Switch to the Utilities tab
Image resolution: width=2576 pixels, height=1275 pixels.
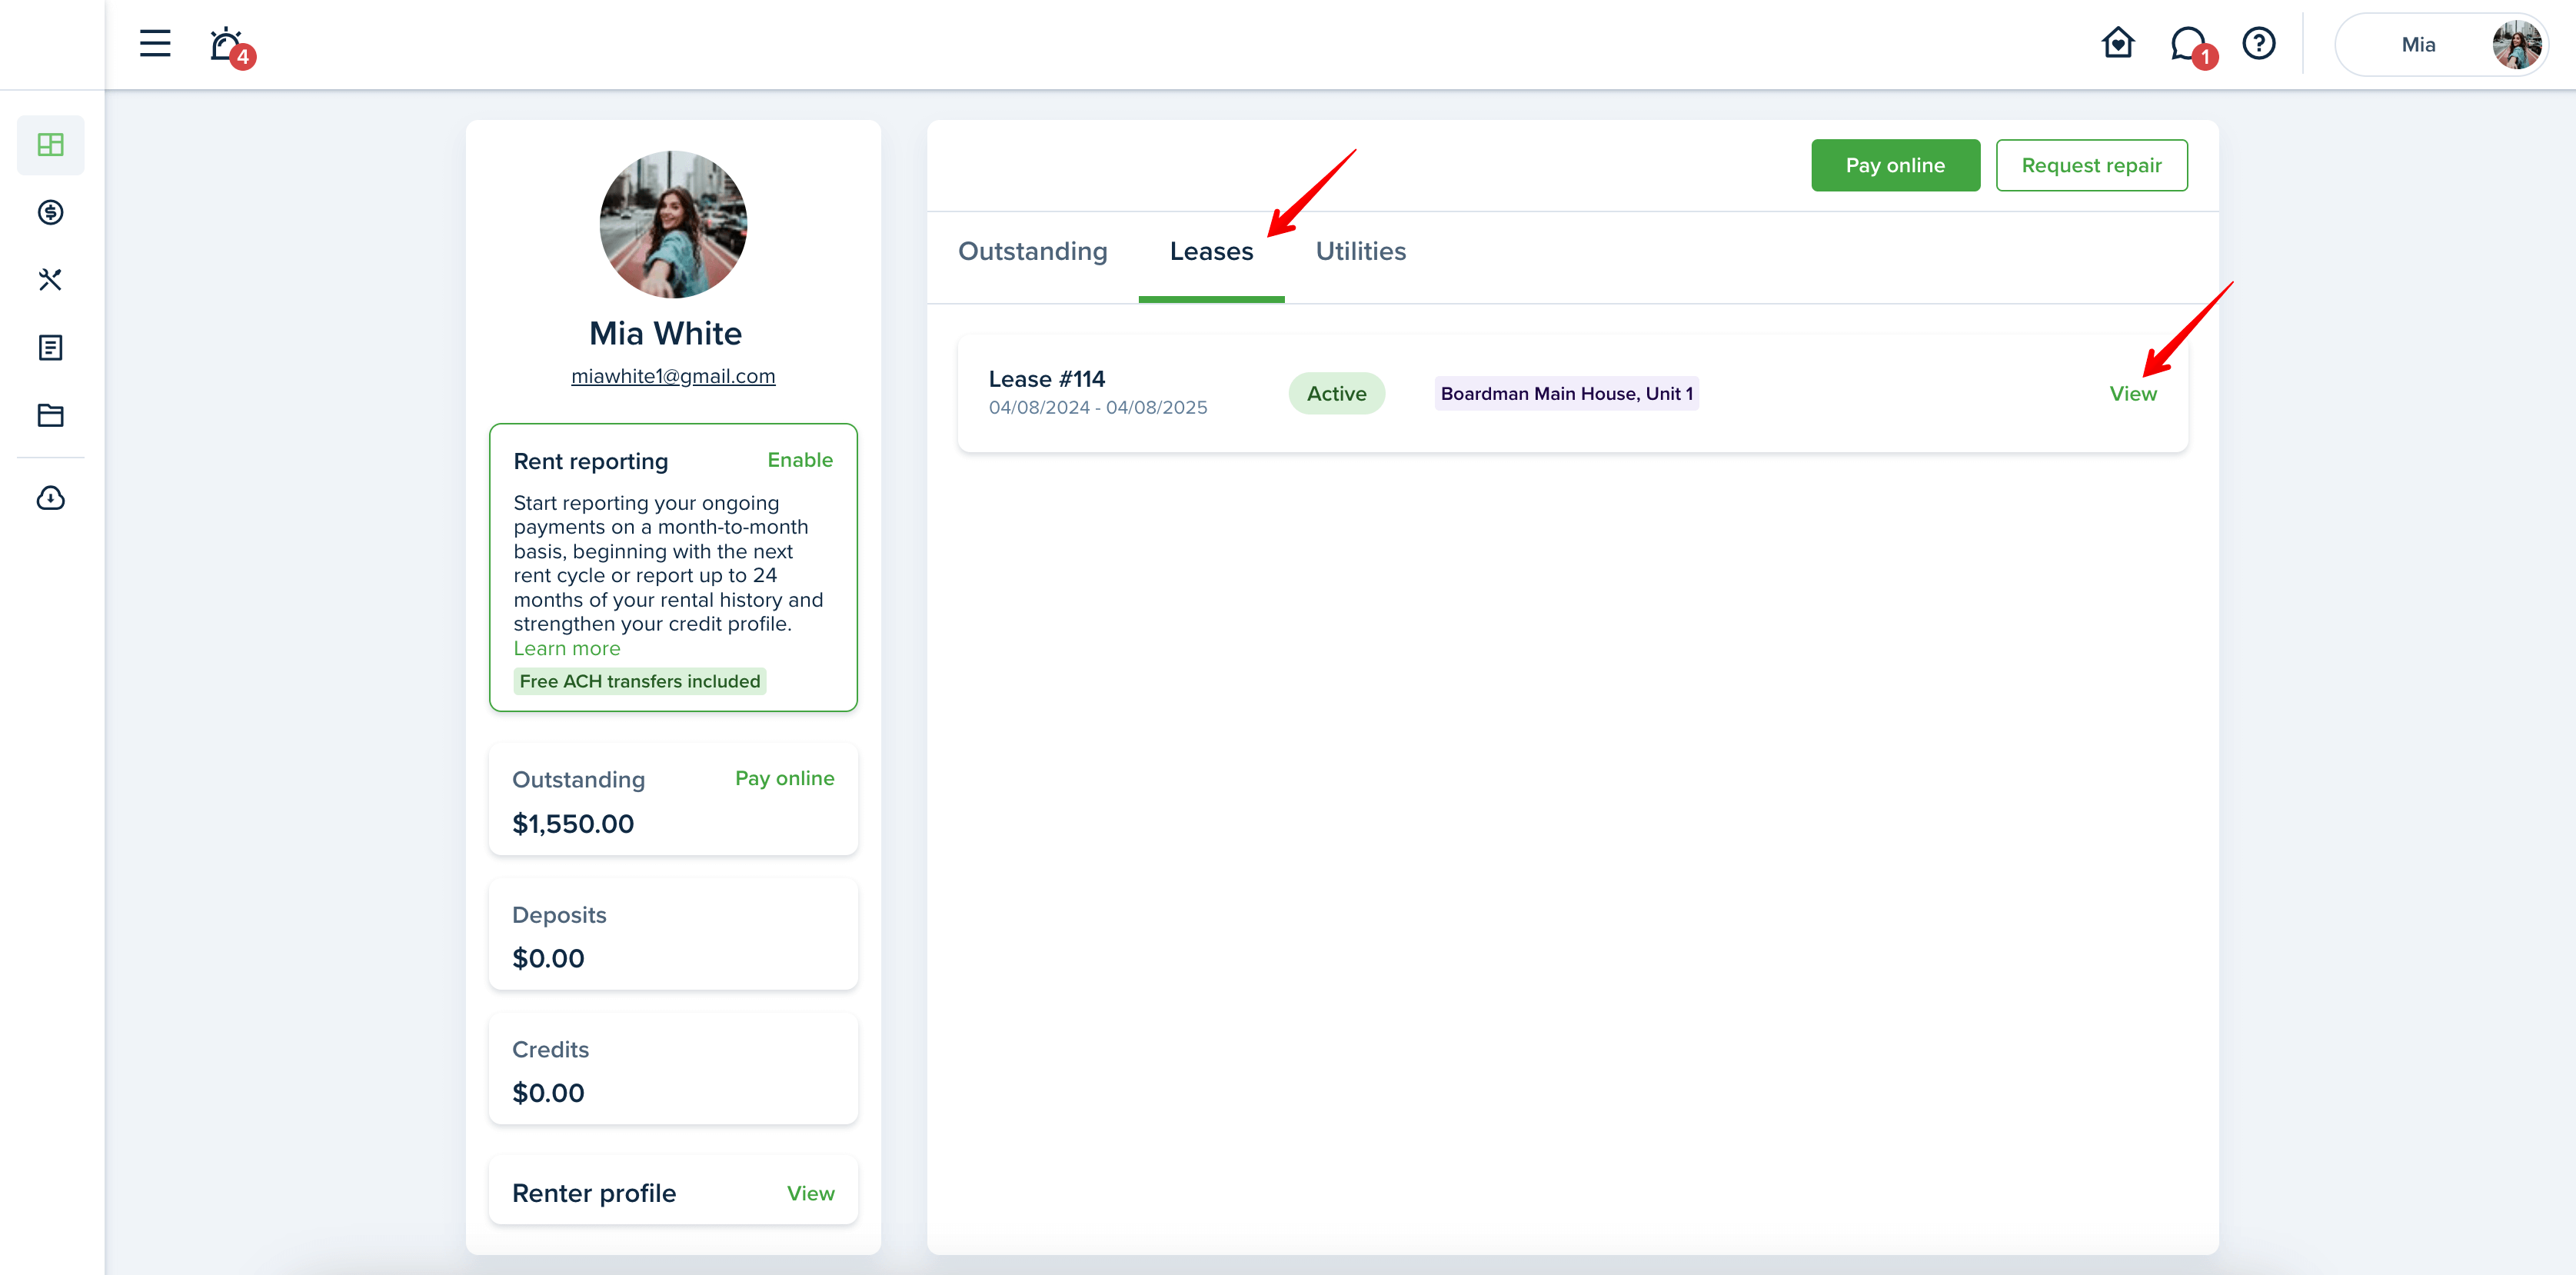[x=1360, y=251]
